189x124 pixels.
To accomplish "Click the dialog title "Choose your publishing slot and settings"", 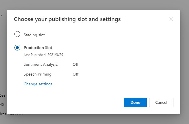I will pyautogui.click(x=67, y=19).
